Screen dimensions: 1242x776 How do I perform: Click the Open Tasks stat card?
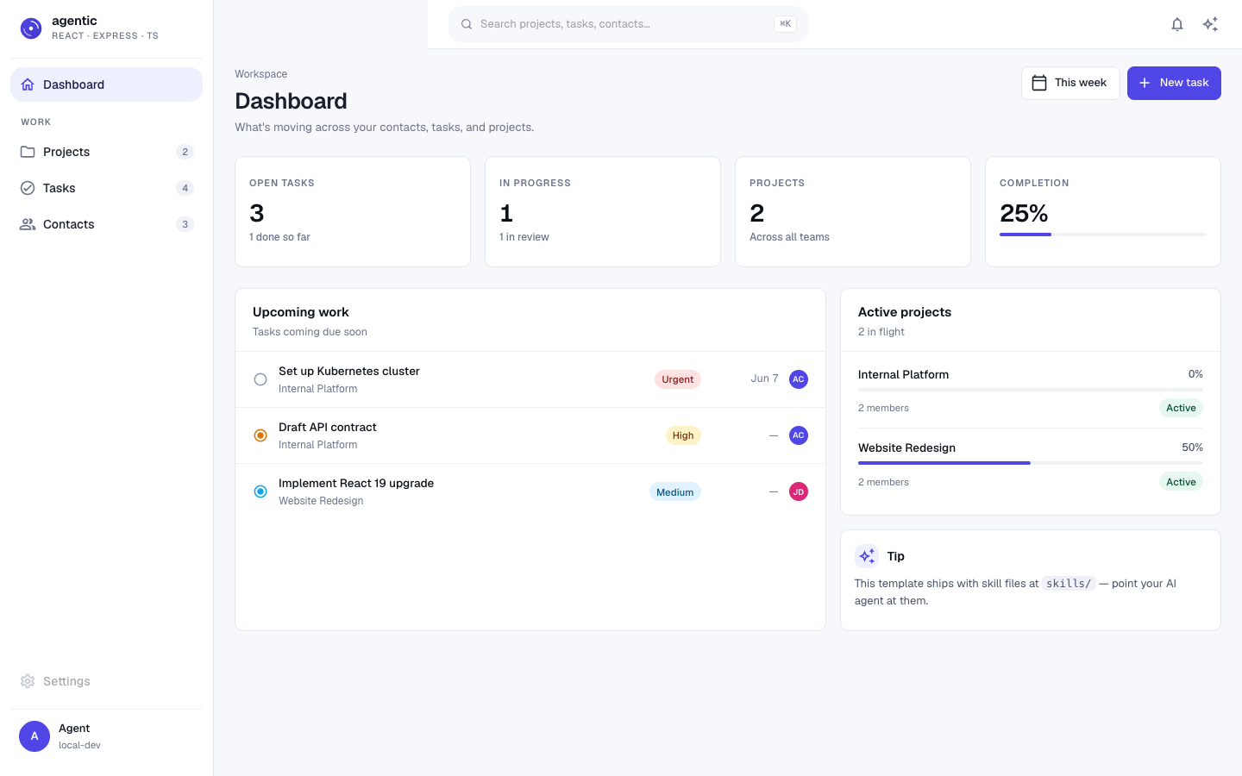353,211
